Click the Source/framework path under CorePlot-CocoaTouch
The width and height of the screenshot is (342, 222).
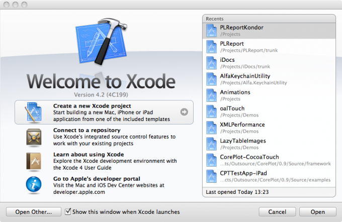click(x=275, y=164)
